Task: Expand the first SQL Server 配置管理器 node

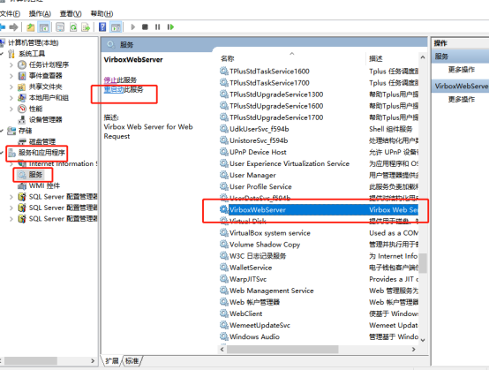Action: point(11,197)
